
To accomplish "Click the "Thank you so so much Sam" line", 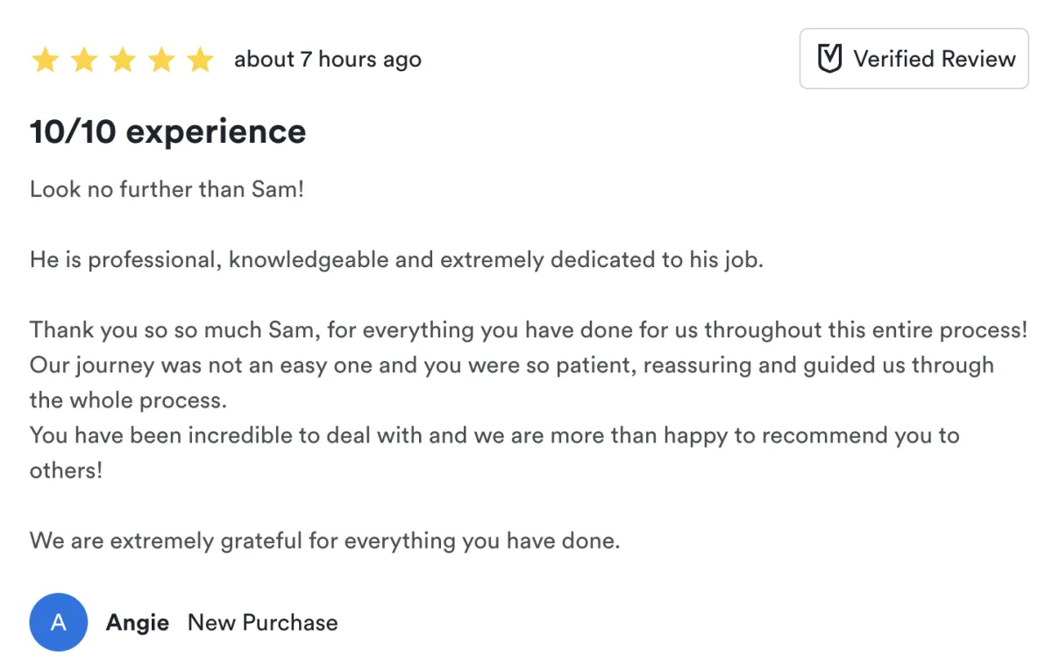I will click(526, 330).
